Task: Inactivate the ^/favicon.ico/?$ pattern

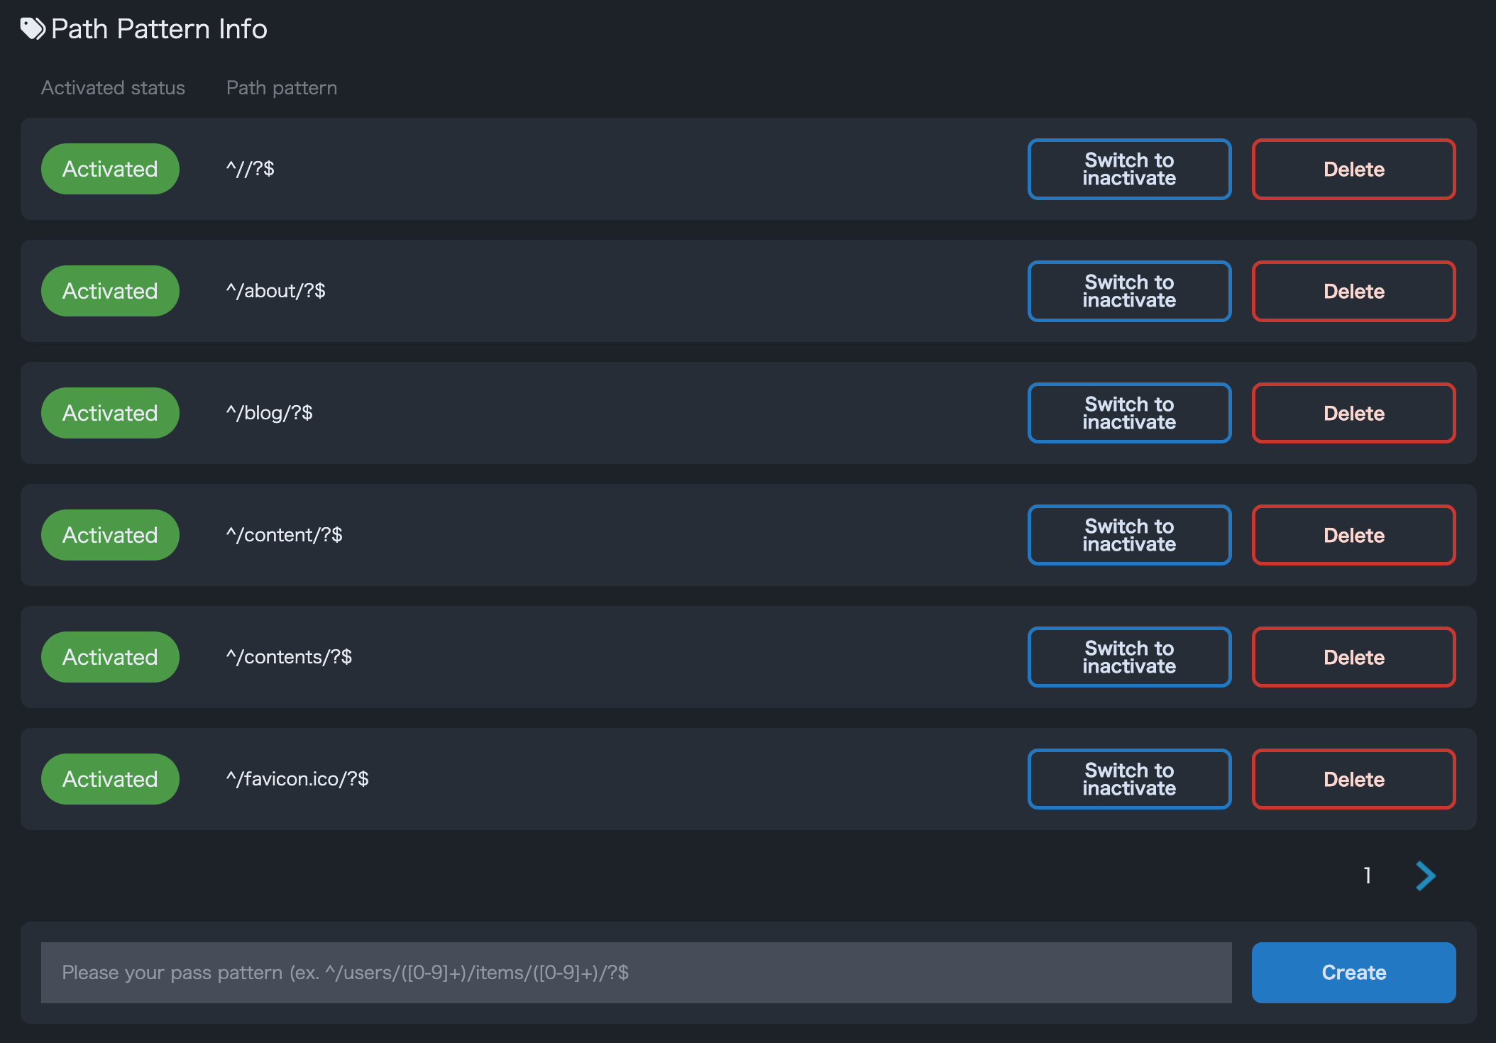Action: point(1128,779)
